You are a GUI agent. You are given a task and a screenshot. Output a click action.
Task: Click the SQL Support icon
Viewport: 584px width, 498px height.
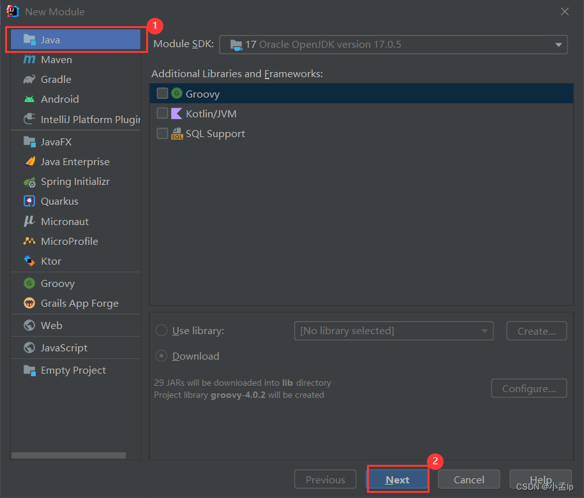pyautogui.click(x=177, y=133)
